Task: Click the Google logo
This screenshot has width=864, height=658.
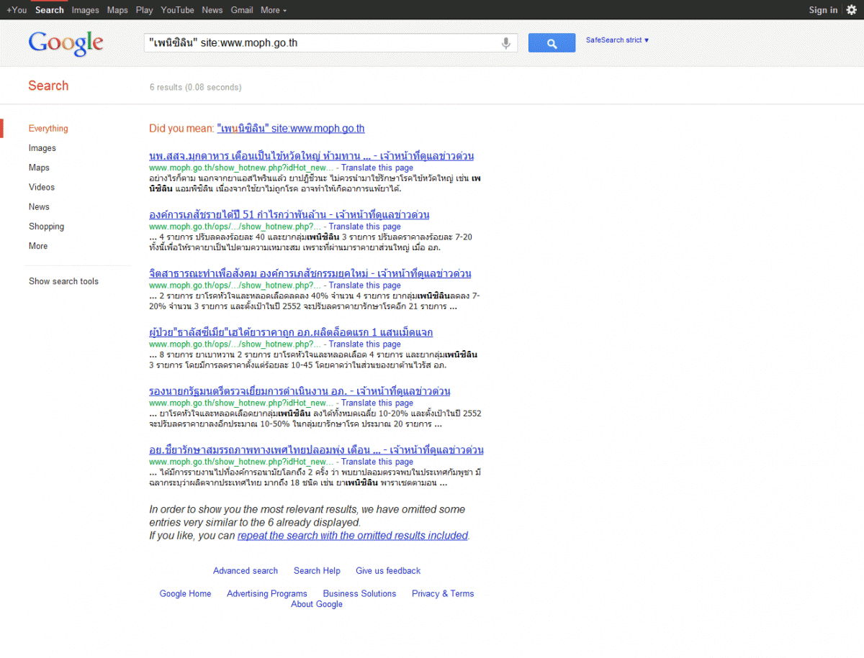Action: point(66,43)
